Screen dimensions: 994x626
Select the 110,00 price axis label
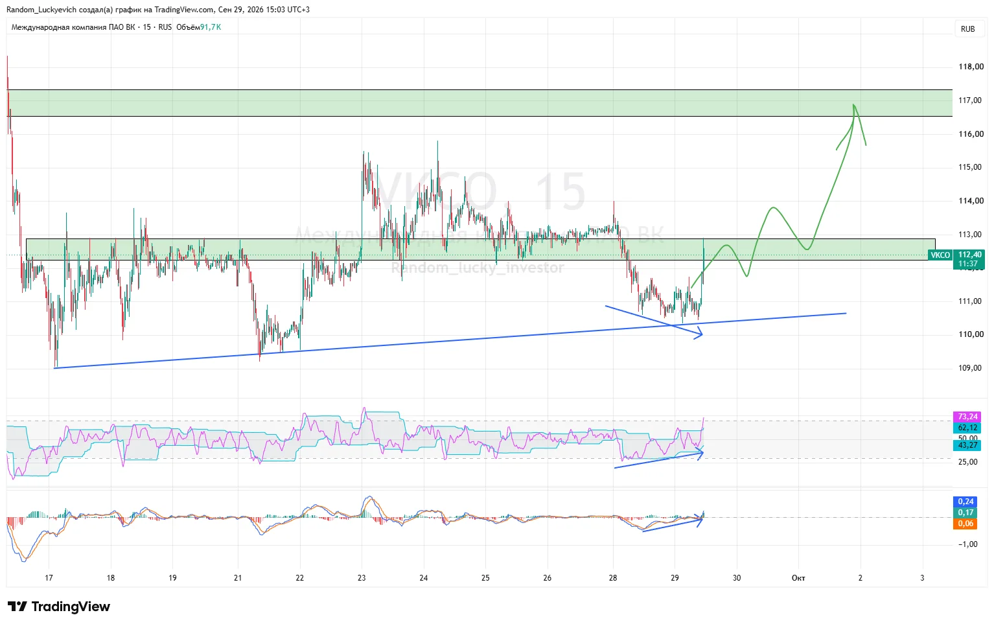(x=971, y=334)
